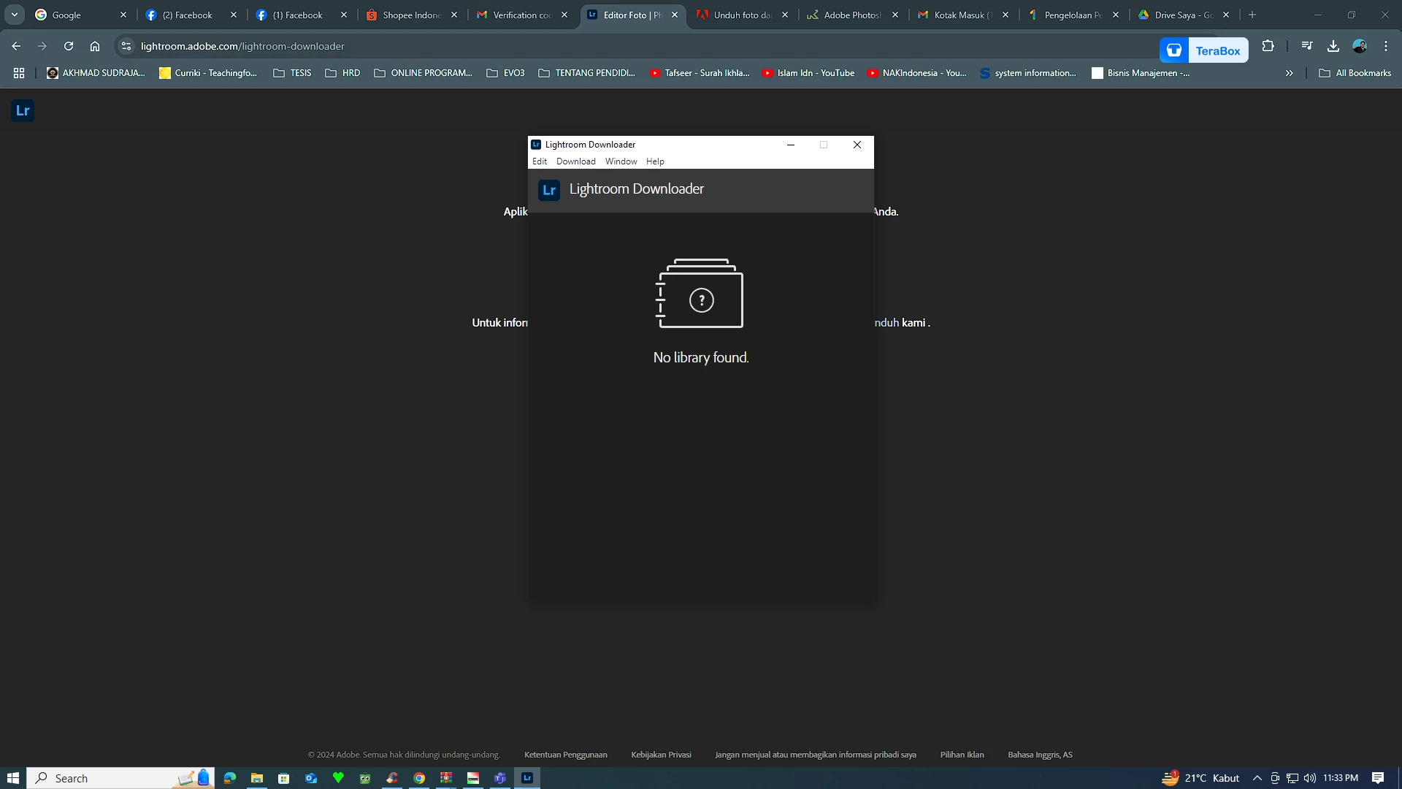Click the address bar URL field

[x=511, y=46]
